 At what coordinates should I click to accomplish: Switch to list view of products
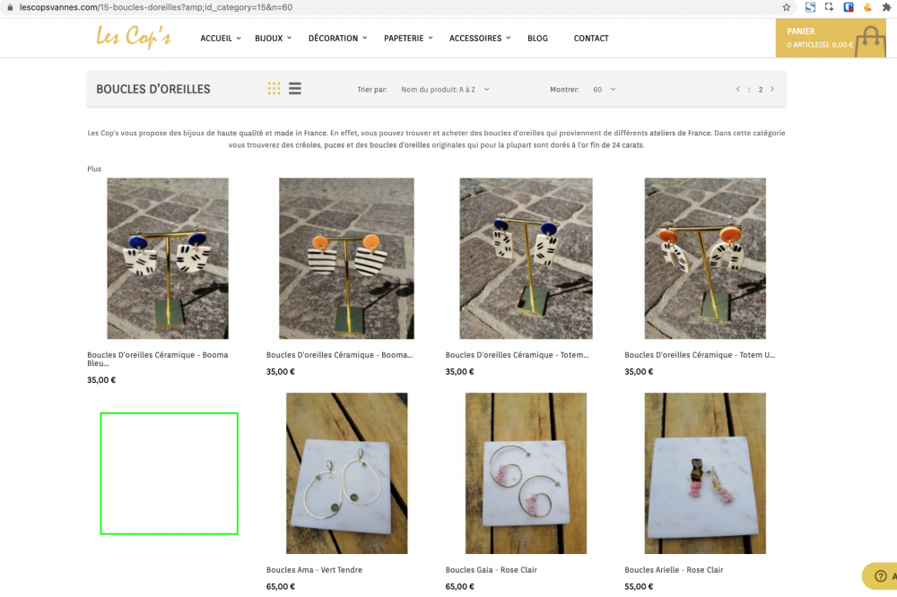coord(294,89)
